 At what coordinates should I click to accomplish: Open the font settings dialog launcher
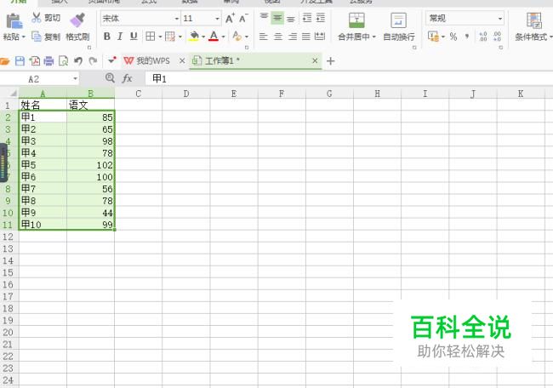[x=247, y=47]
